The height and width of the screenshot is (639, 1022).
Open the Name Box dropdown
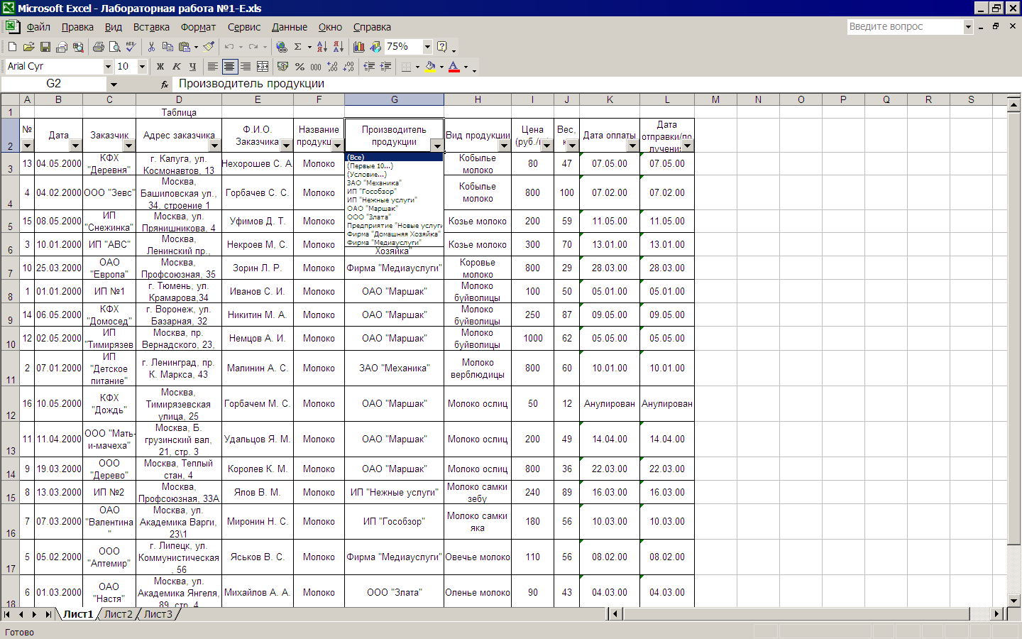coord(114,84)
